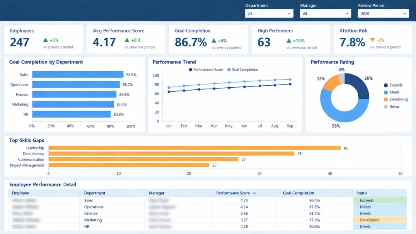416x234 pixels.
Task: Click the Exceeds status cell for Sales
Action: tap(380, 200)
